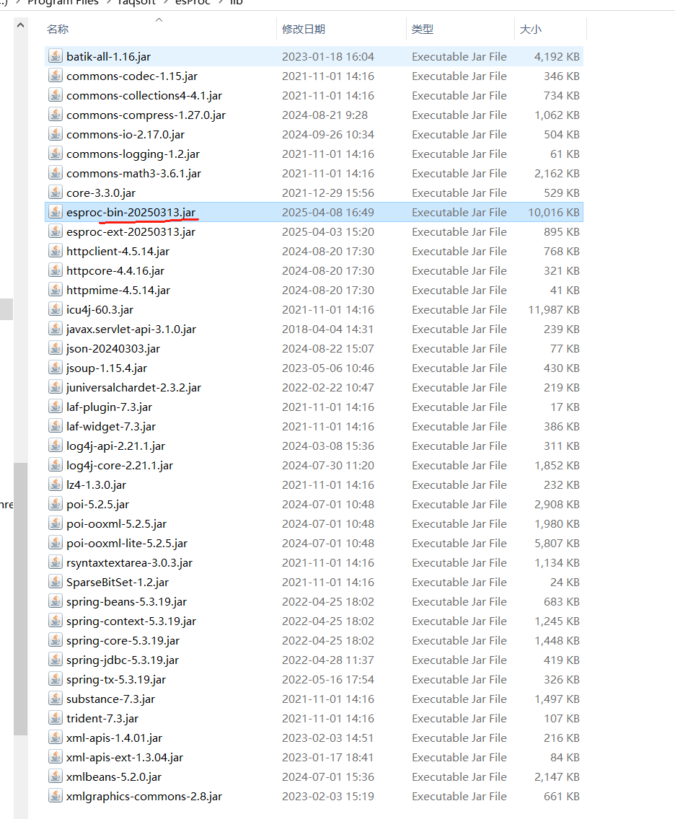
Task: Select file name laf-widget-7.3.jar
Action: 111,426
